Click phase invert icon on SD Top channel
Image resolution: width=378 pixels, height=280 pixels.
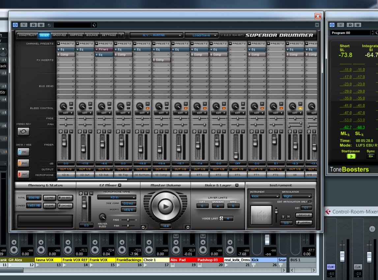(118, 132)
